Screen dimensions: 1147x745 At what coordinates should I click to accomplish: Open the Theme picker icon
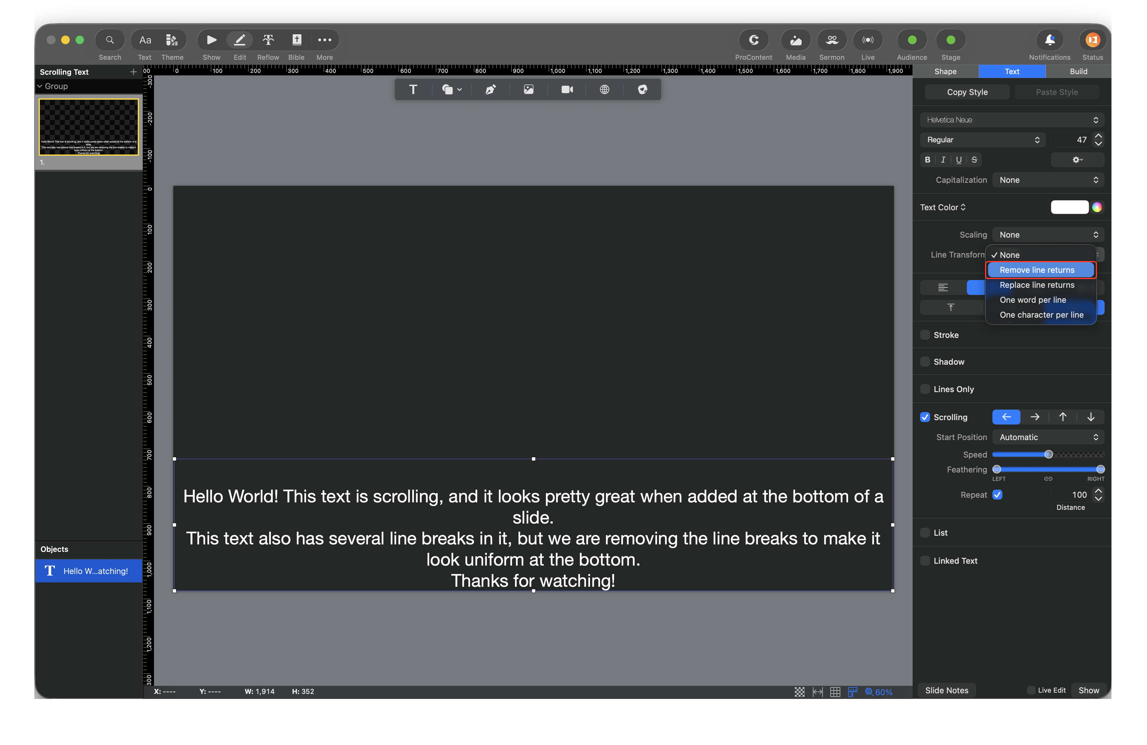tap(171, 40)
